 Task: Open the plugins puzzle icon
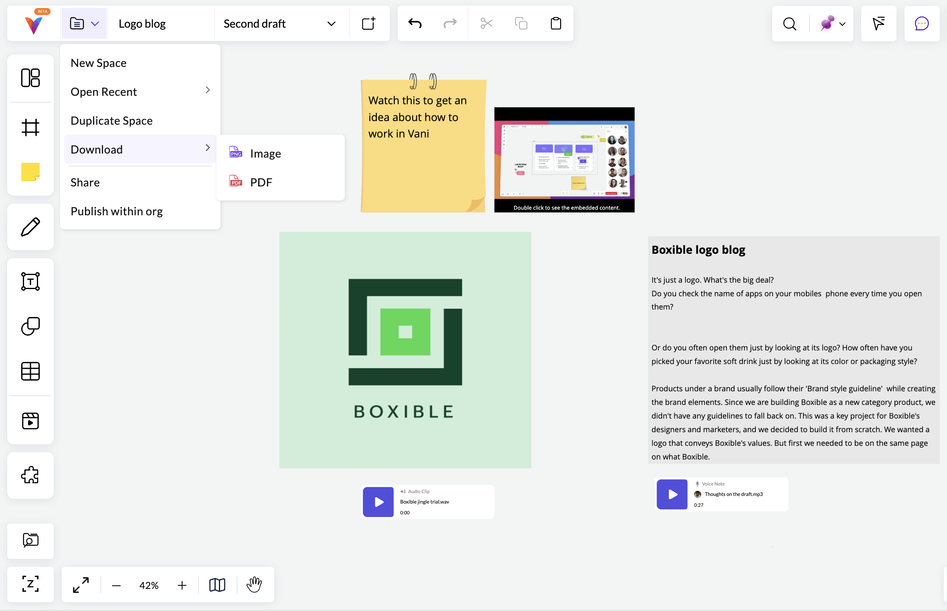point(30,475)
